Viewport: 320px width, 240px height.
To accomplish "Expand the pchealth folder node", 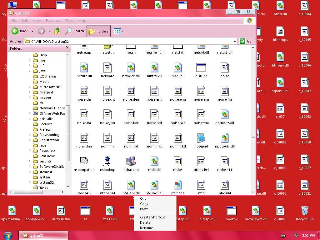I will pos(29,118).
